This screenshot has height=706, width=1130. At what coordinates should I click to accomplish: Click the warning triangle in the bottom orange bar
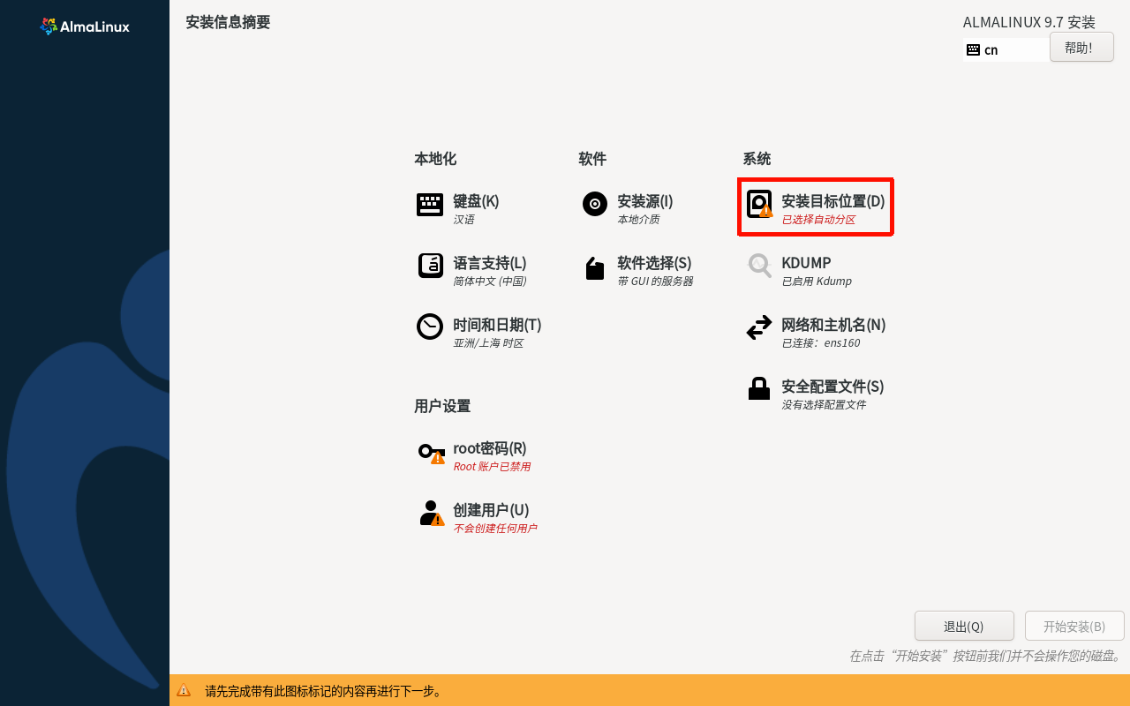click(184, 690)
